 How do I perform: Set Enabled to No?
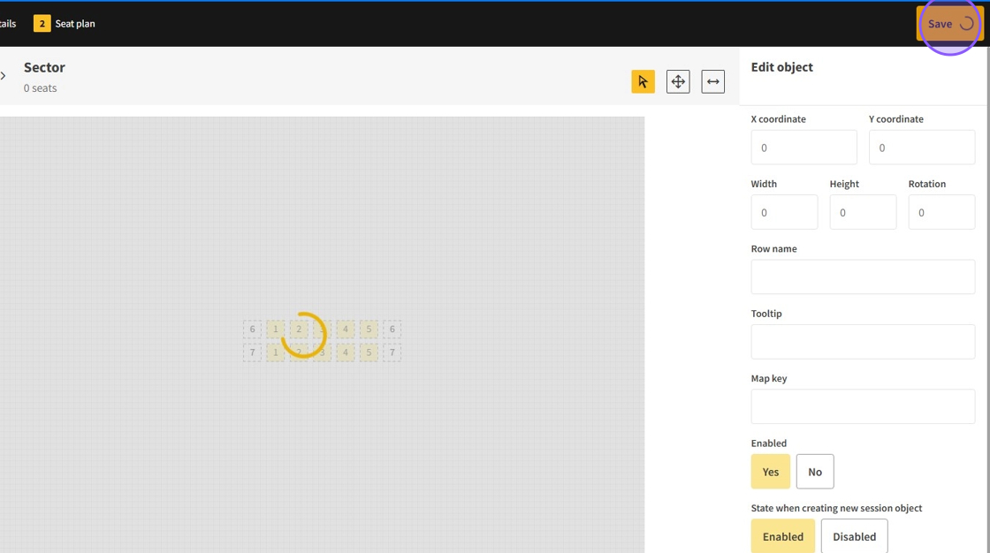point(814,472)
